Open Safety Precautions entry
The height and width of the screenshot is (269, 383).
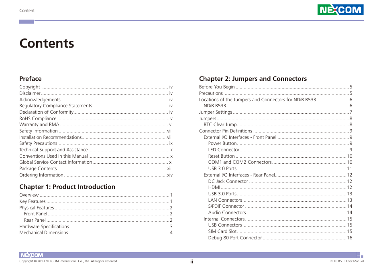[96, 143]
